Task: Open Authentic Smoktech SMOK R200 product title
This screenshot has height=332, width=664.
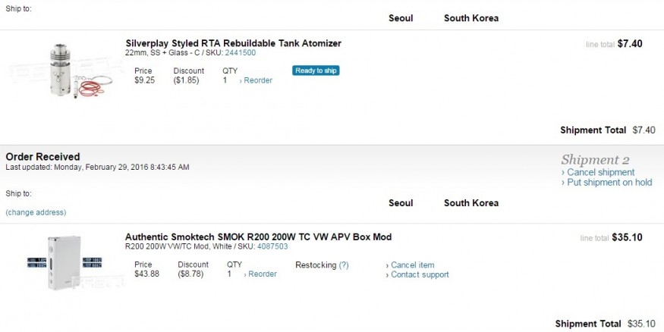Action: click(258, 237)
